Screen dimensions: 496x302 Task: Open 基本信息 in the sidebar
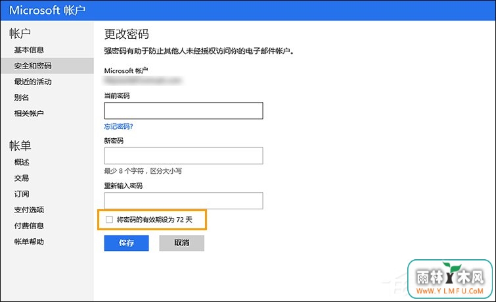tap(29, 50)
